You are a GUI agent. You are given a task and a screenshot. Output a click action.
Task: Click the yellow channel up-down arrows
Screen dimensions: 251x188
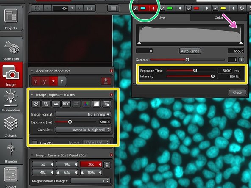[233, 8]
